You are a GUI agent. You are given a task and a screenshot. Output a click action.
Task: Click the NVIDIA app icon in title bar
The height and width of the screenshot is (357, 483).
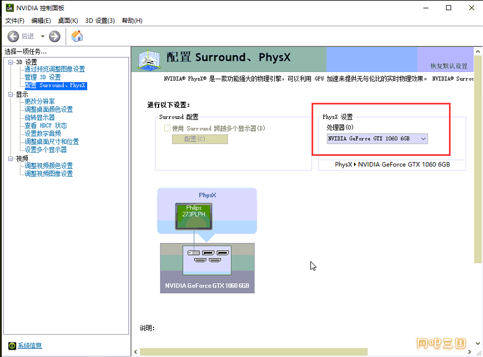(9, 8)
